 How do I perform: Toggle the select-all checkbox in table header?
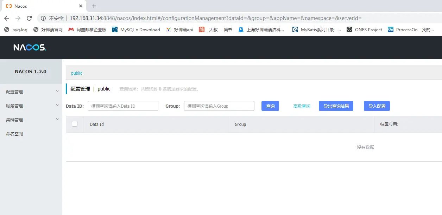75,124
